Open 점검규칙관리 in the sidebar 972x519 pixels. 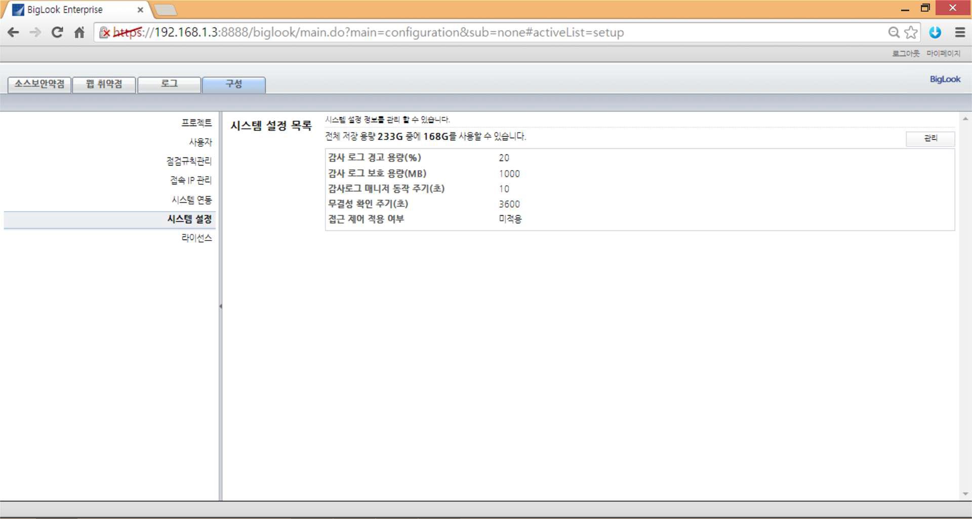(x=189, y=161)
